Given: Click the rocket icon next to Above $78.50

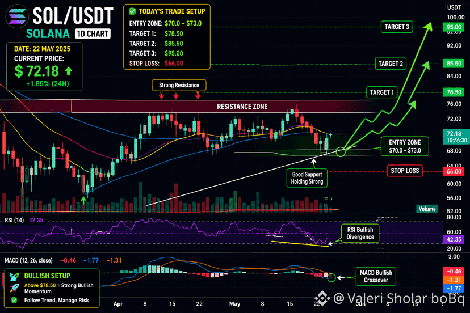Looking at the screenshot, I should [x=14, y=288].
